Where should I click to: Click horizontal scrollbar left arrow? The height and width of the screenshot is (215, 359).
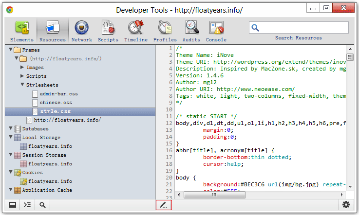click(x=179, y=195)
